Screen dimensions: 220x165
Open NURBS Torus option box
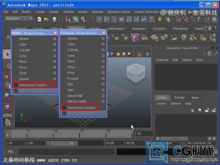[x=55, y=67]
